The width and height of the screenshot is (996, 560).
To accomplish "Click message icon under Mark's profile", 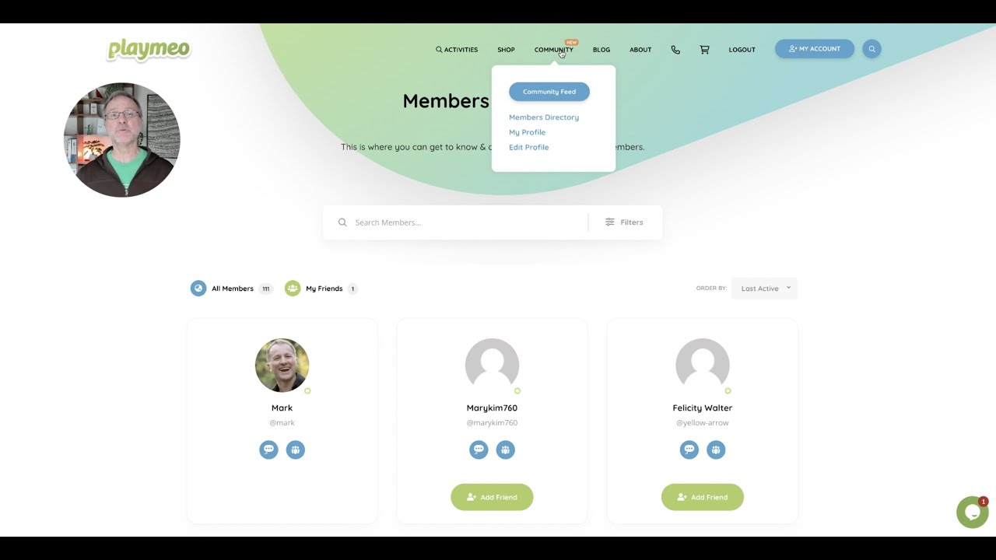I will pos(268,450).
